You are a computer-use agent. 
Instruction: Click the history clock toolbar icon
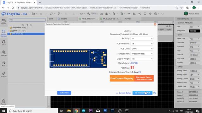145,14
